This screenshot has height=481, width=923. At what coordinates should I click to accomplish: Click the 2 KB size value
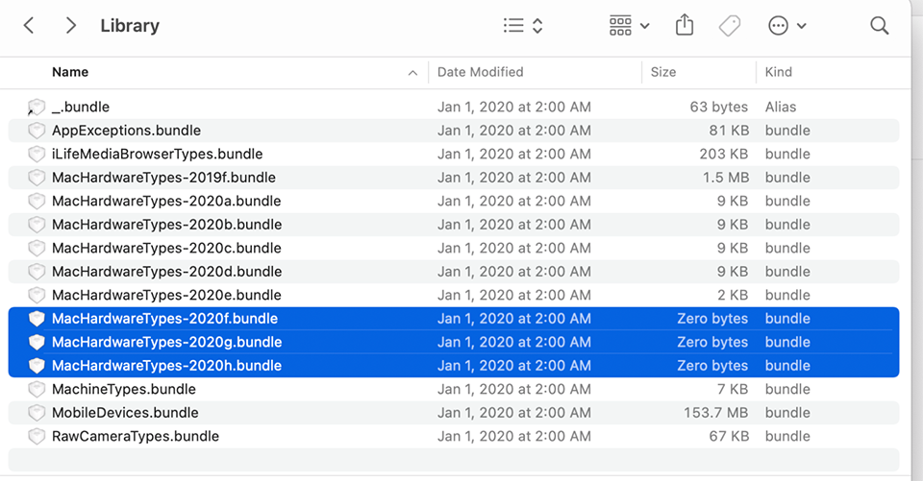tap(733, 295)
